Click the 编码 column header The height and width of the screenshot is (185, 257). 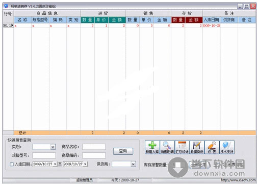(x=58, y=20)
